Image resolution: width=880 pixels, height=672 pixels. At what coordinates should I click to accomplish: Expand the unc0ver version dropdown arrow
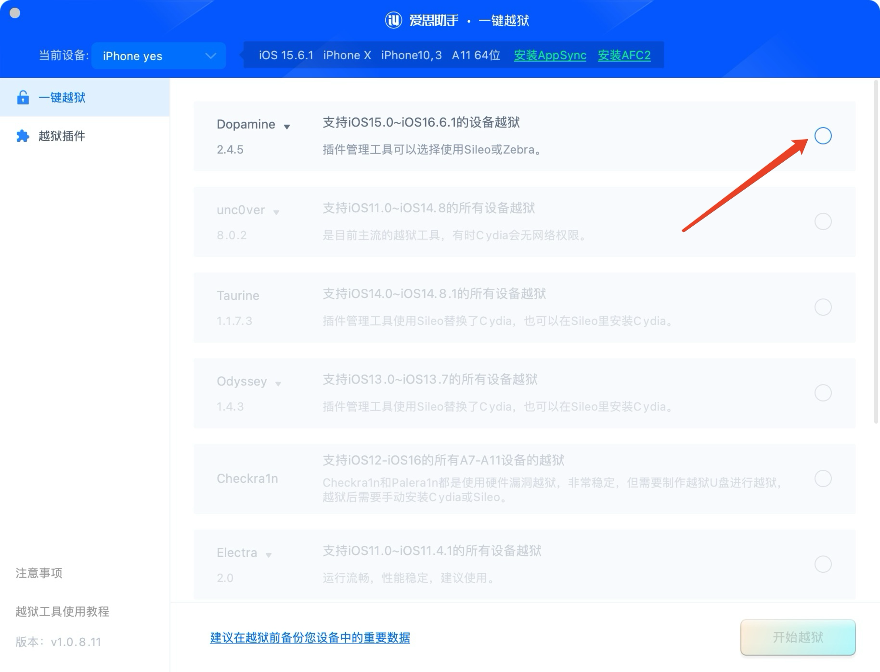[x=276, y=212]
